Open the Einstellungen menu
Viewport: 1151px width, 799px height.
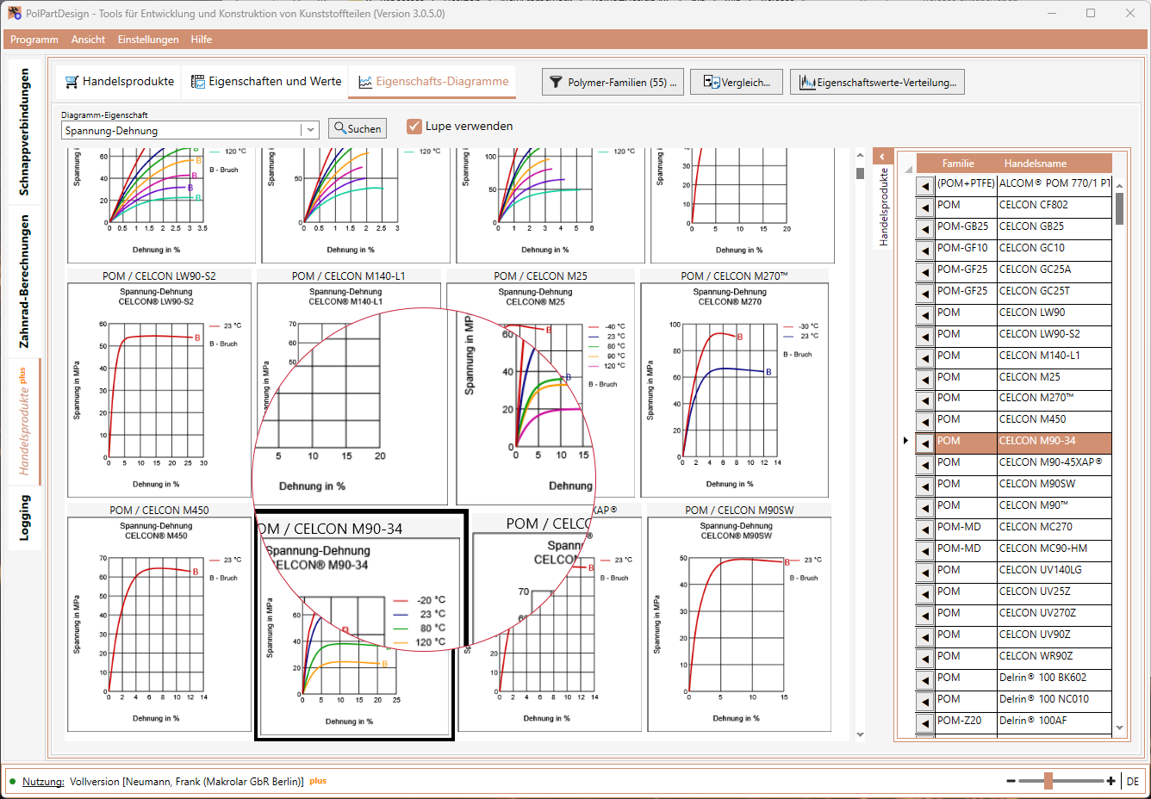(148, 40)
